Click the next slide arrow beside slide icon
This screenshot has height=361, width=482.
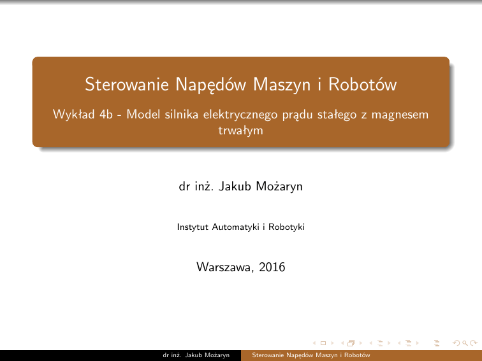(x=333, y=344)
